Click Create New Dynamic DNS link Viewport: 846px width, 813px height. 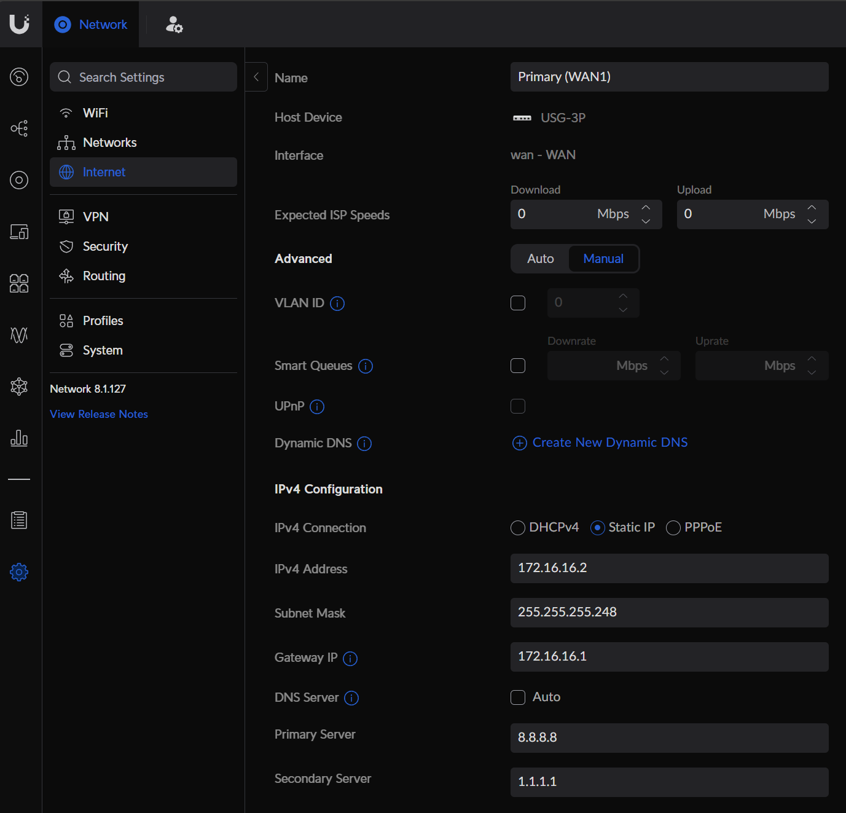600,442
